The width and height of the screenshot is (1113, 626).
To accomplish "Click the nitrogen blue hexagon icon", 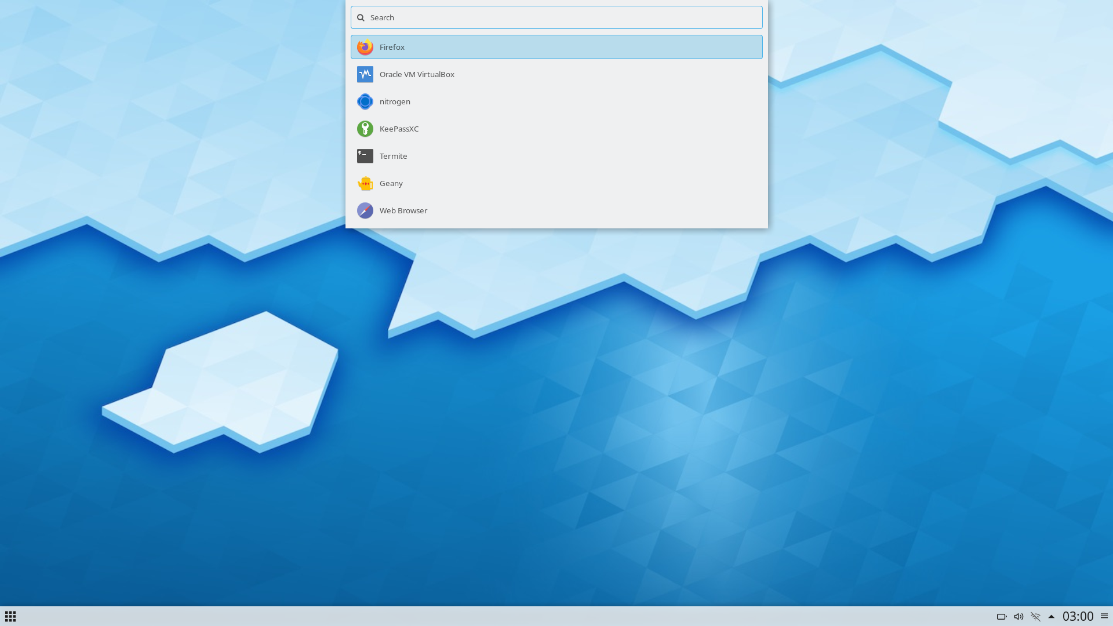I will (x=365, y=101).
